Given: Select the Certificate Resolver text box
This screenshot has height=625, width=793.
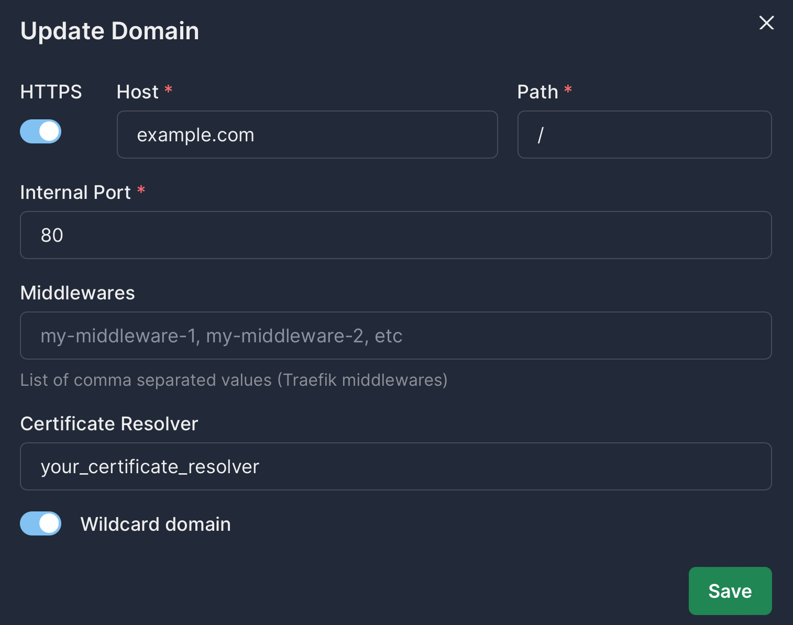Looking at the screenshot, I should pyautogui.click(x=396, y=466).
